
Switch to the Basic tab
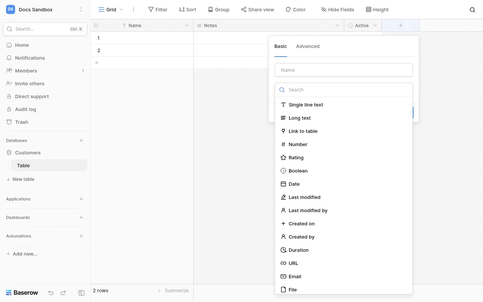[280, 46]
